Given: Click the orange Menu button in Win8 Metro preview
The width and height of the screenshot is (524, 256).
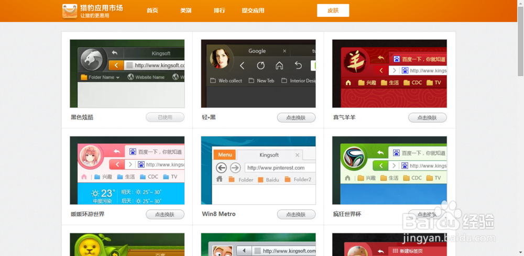Looking at the screenshot, I should (225, 155).
